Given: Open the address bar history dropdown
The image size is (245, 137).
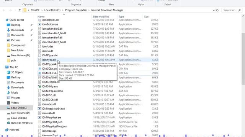Looking at the screenshot, I should 214,10.
